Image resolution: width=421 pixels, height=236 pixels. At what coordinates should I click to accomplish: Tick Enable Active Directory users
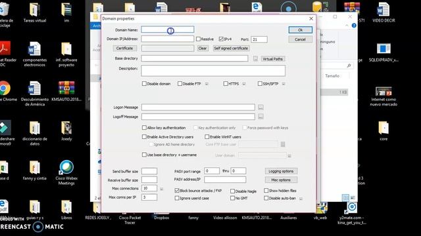click(x=144, y=137)
